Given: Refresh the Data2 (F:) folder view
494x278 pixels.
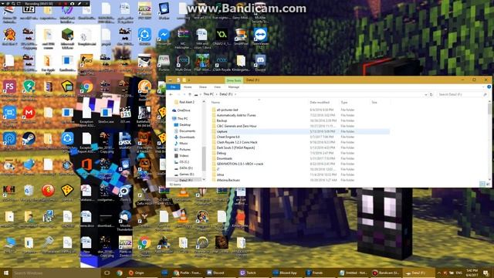Looking at the screenshot, I should tap(431, 94).
